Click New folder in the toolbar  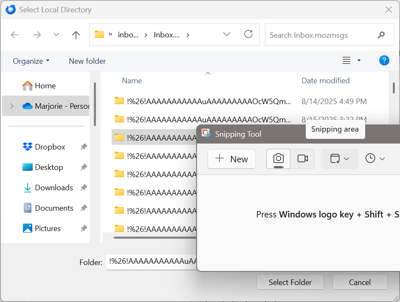pos(87,61)
